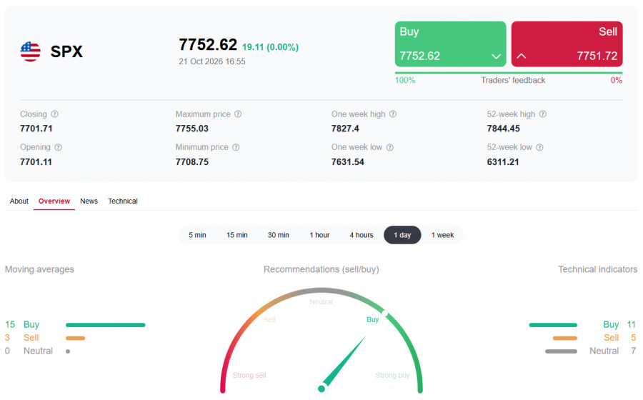Click the info icon next to Opening

(59, 147)
